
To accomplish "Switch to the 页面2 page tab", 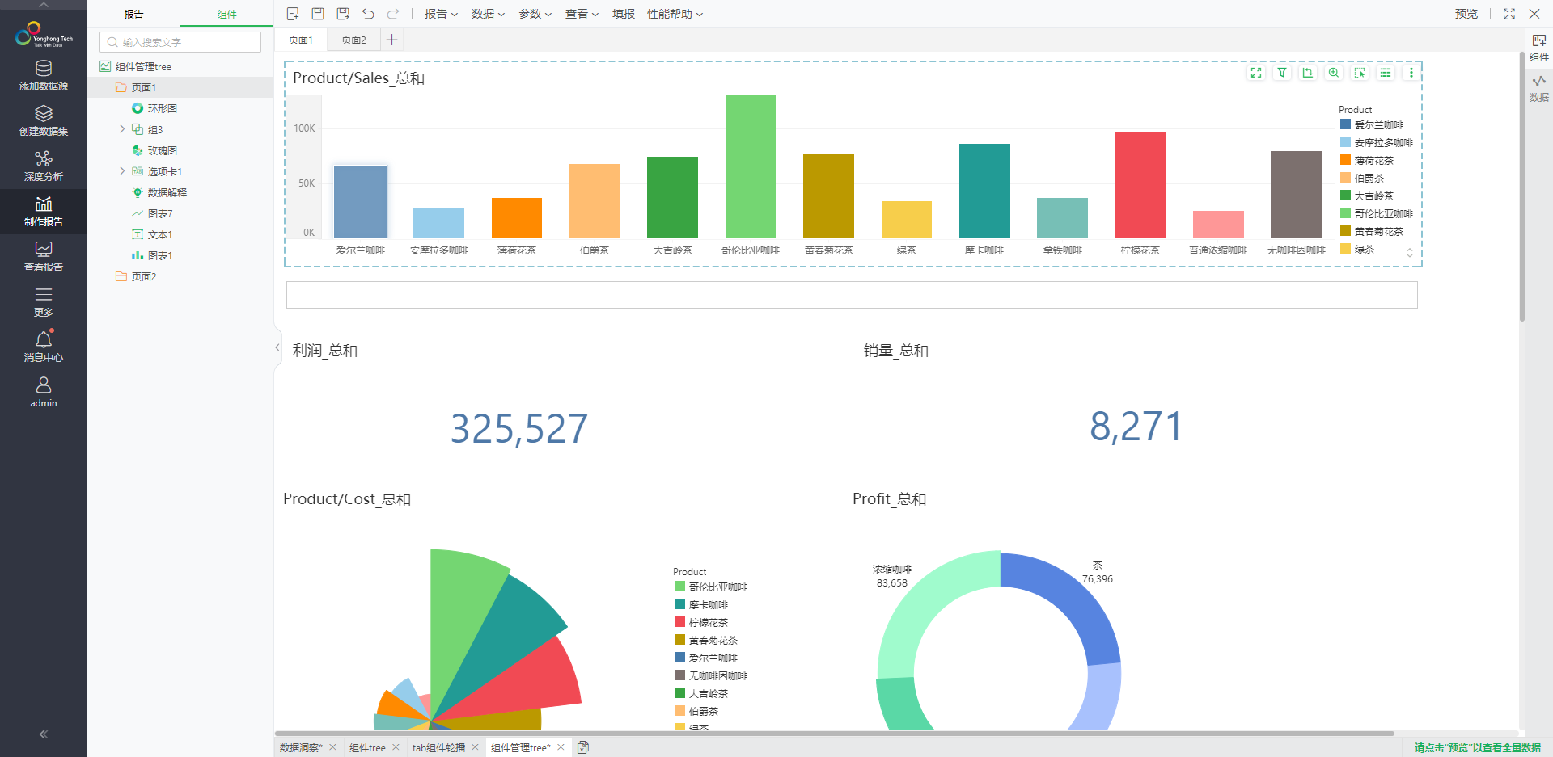I will tap(353, 40).
